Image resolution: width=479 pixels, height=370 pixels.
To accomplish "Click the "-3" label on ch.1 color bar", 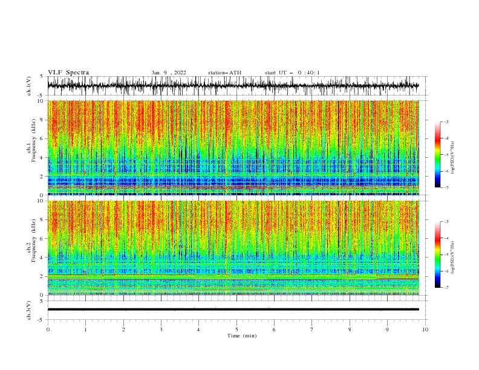I will [x=446, y=122].
